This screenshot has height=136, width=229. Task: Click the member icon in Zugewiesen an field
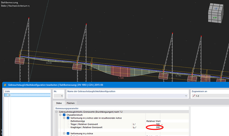pyautogui.click(x=194, y=96)
